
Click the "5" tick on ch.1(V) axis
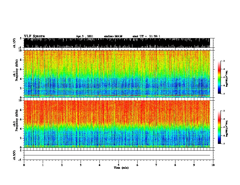click(21, 38)
